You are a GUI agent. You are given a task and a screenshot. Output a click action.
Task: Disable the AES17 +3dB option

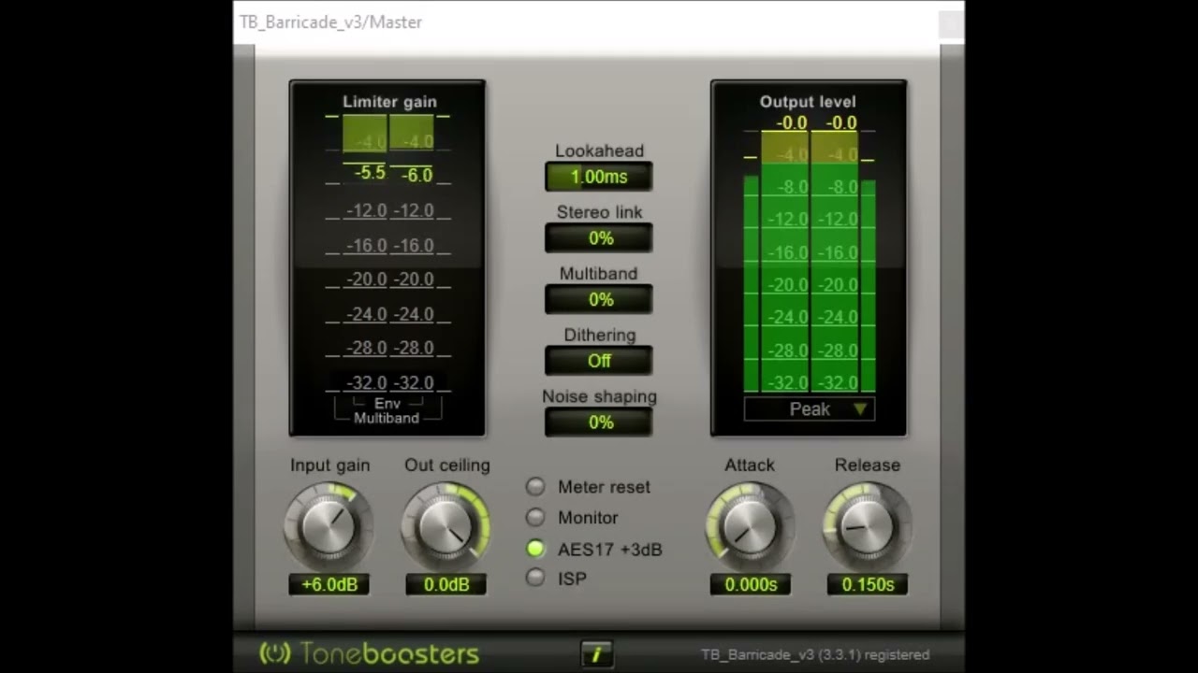[x=535, y=549]
